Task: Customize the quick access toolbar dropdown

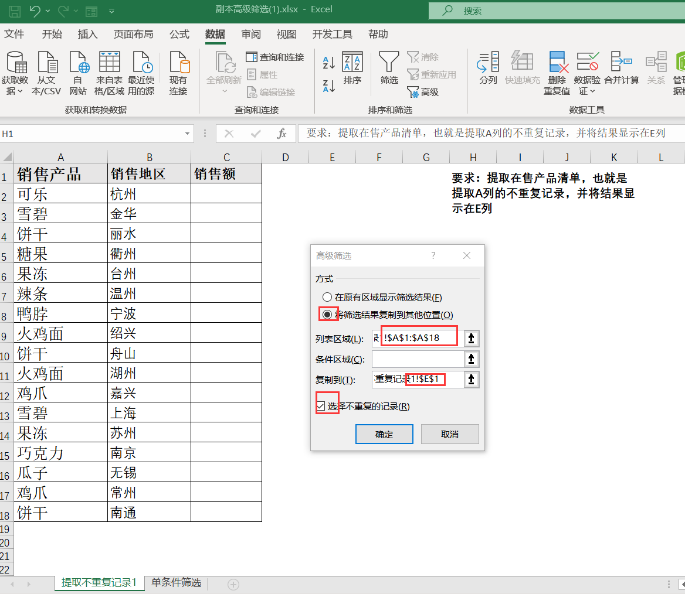Action: (x=111, y=11)
